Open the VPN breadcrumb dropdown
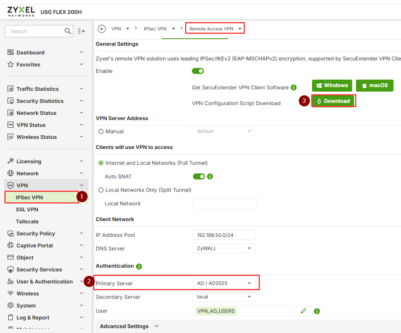This screenshot has height=333, width=401. 128,29
